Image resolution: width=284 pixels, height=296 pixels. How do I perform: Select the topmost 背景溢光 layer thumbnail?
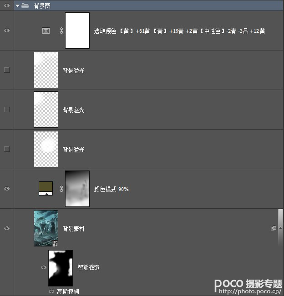click(x=46, y=70)
